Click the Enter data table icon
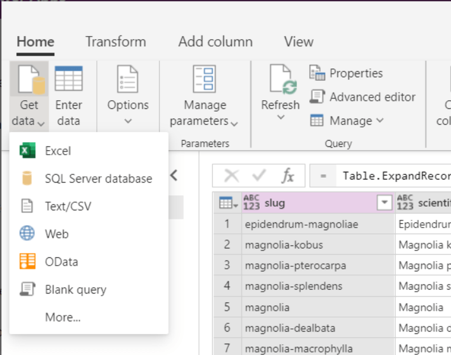The width and height of the screenshot is (451, 355). tap(68, 80)
